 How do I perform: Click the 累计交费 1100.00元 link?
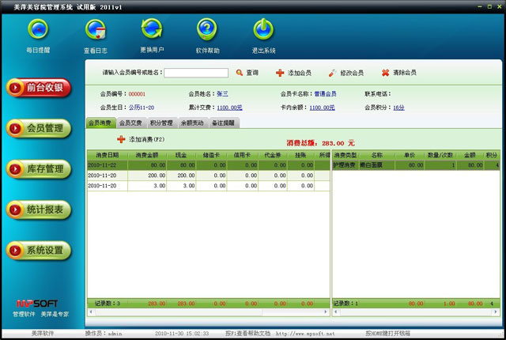tap(230, 108)
